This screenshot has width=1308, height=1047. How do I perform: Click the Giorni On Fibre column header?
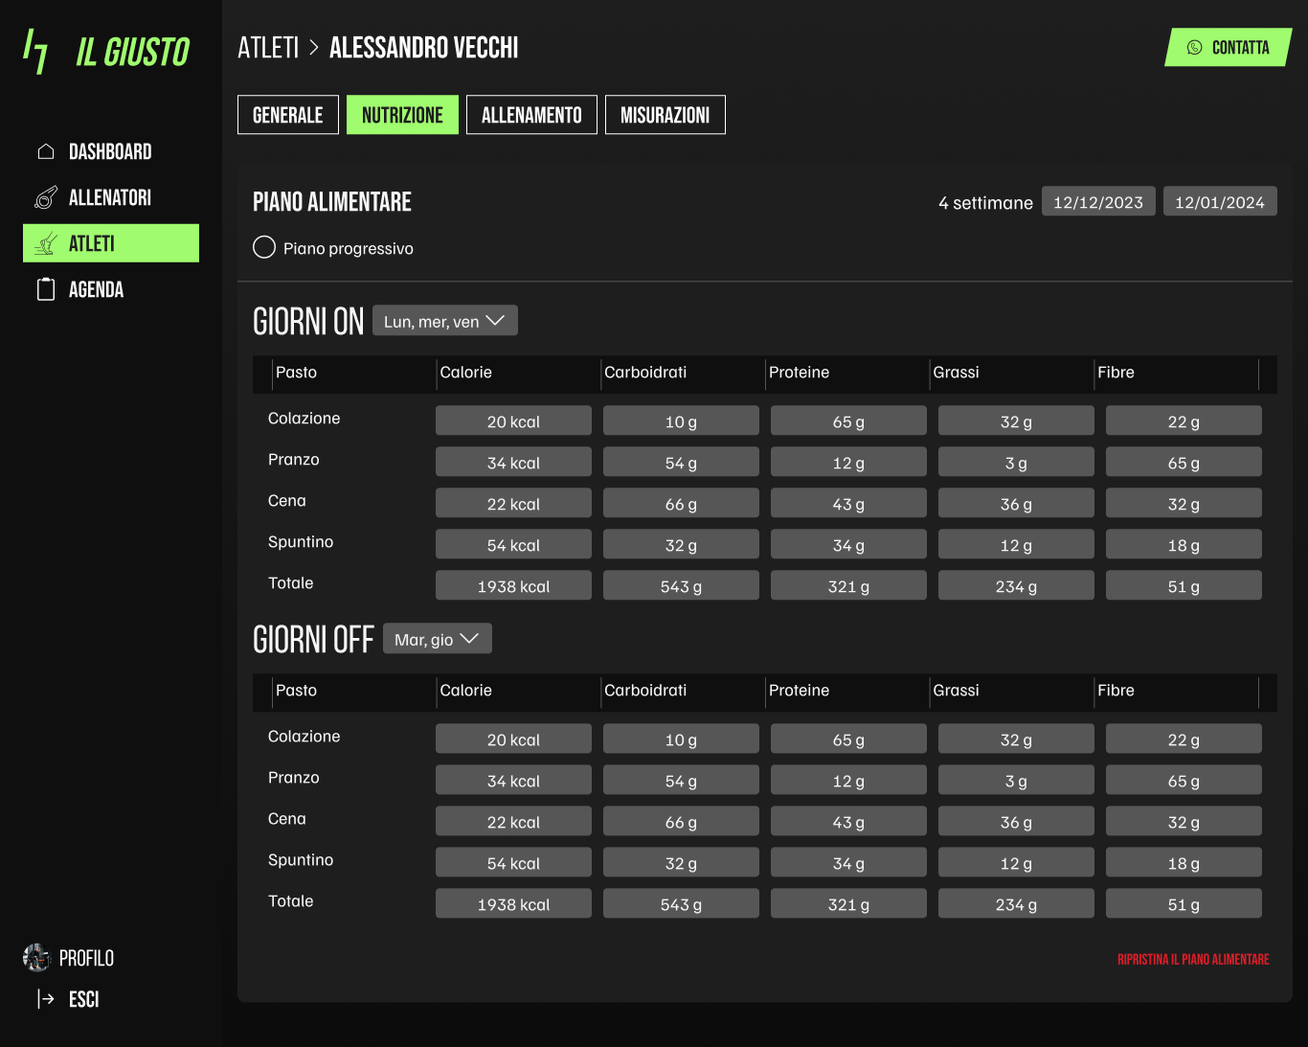(x=1116, y=373)
